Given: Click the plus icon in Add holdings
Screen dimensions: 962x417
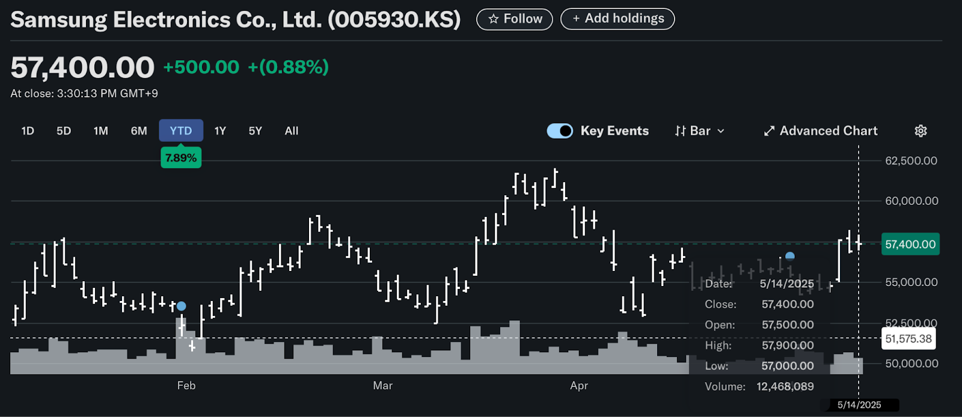Looking at the screenshot, I should click(576, 19).
